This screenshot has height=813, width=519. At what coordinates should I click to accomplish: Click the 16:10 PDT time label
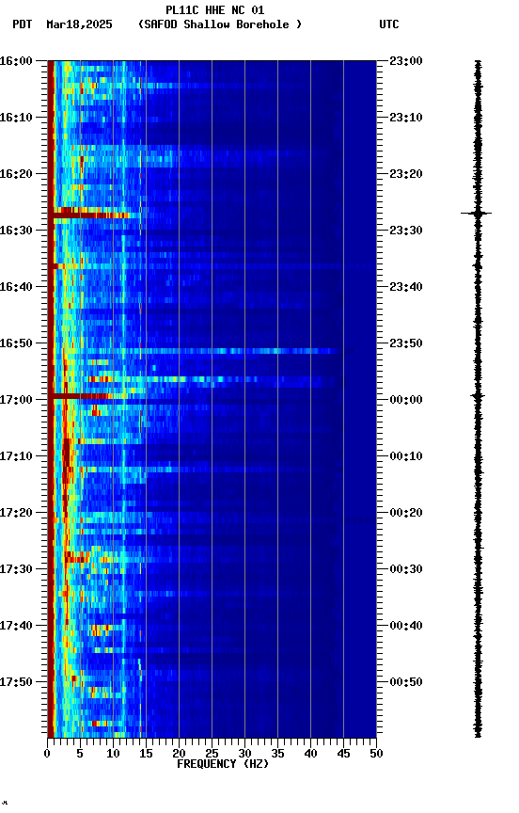(x=16, y=118)
